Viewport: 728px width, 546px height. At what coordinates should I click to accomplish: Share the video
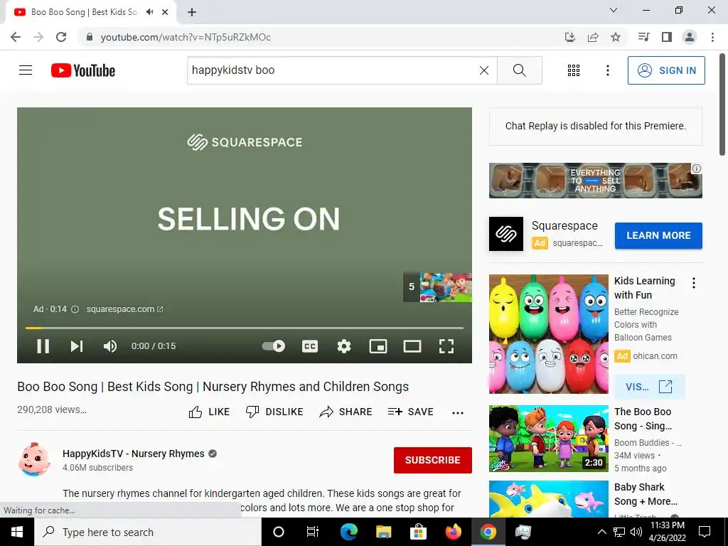[346, 412]
